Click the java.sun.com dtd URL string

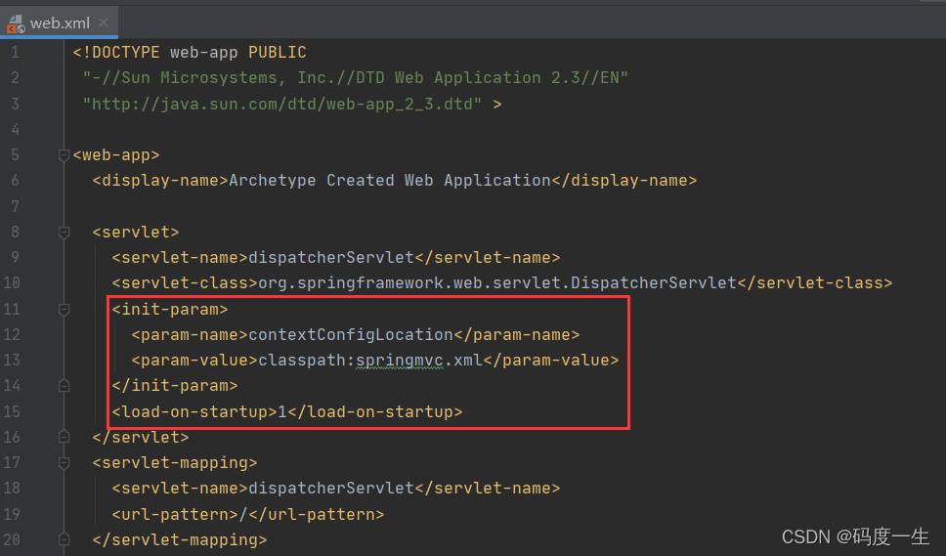click(x=282, y=104)
